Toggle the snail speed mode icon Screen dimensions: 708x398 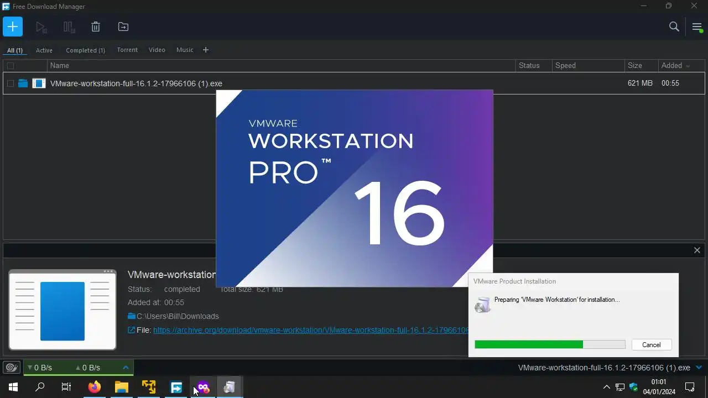tap(12, 368)
